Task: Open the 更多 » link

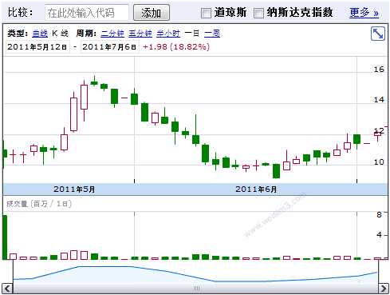Action: pyautogui.click(x=364, y=13)
